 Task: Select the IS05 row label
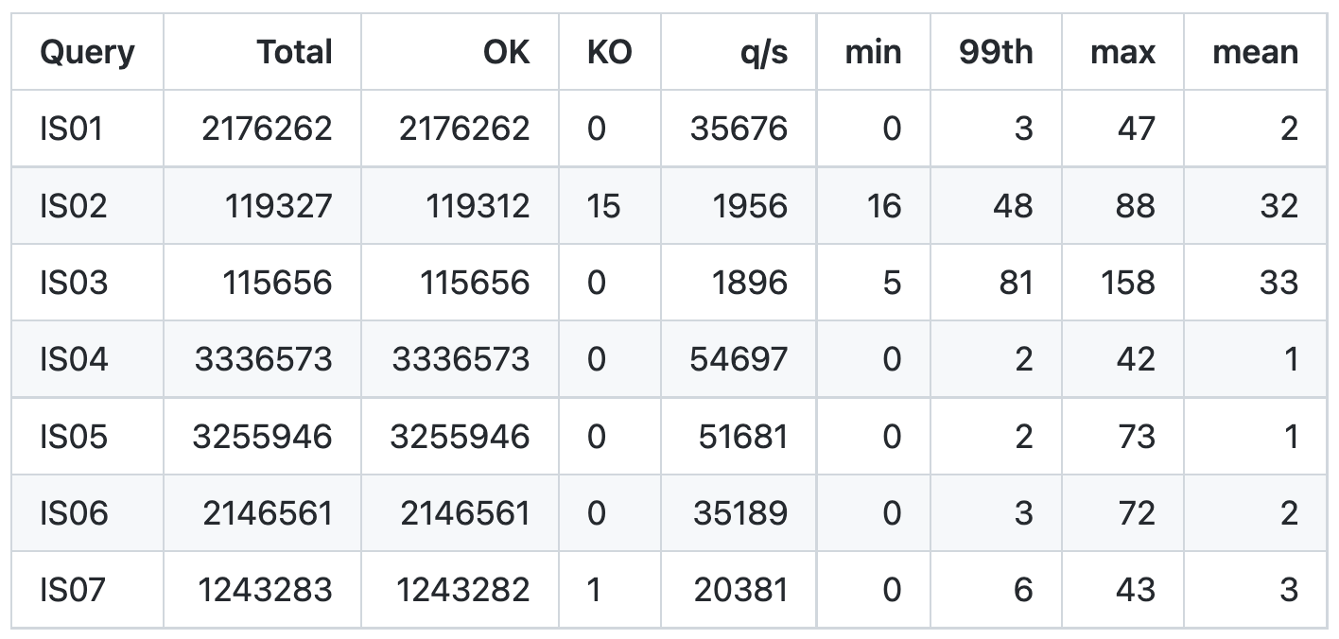tap(73, 437)
